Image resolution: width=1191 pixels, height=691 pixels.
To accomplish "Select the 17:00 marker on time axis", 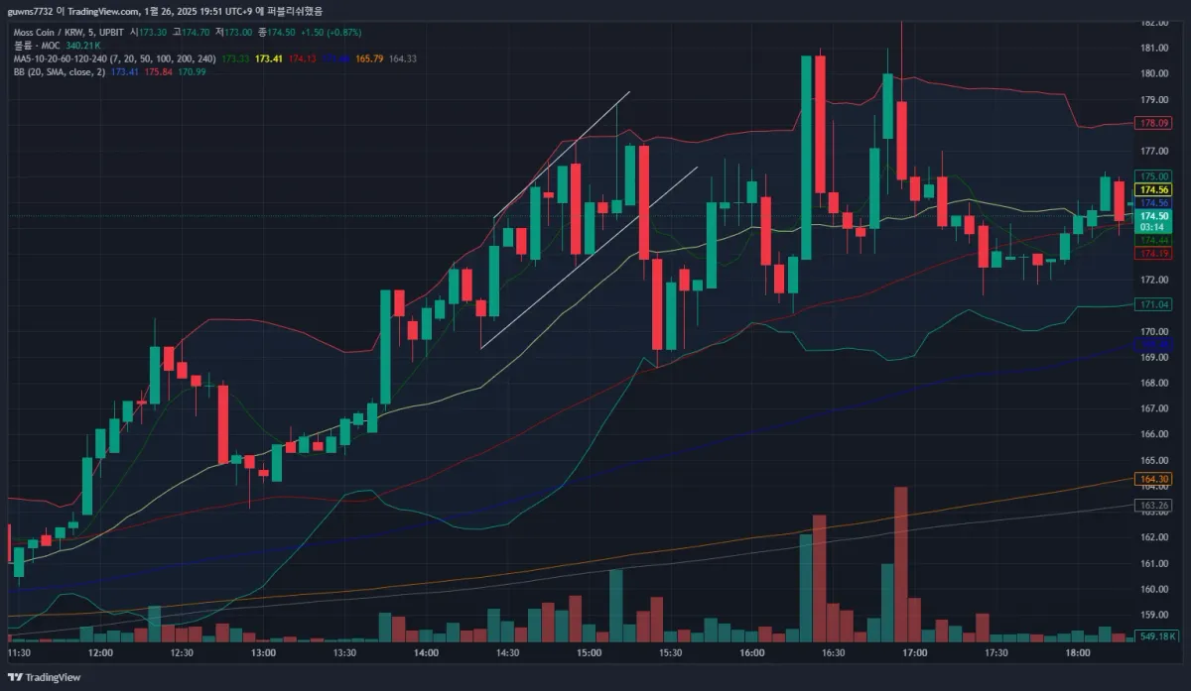I will pyautogui.click(x=914, y=653).
